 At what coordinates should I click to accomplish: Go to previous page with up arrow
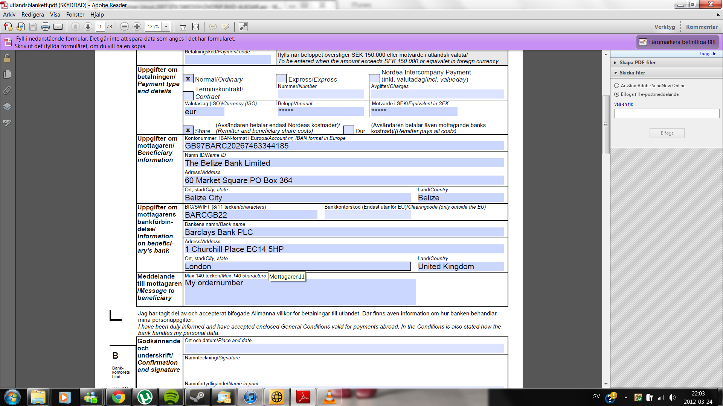[x=75, y=27]
